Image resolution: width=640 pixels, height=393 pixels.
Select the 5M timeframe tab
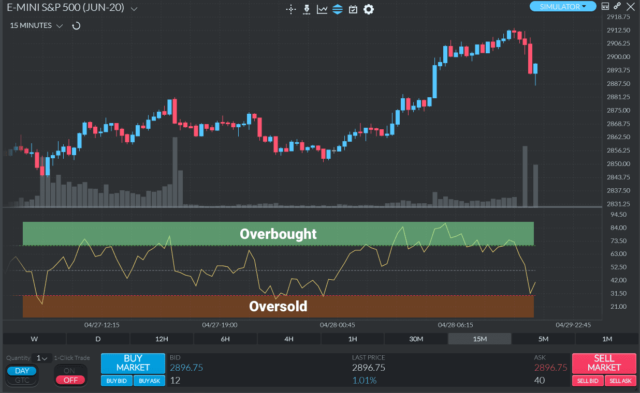click(x=543, y=339)
